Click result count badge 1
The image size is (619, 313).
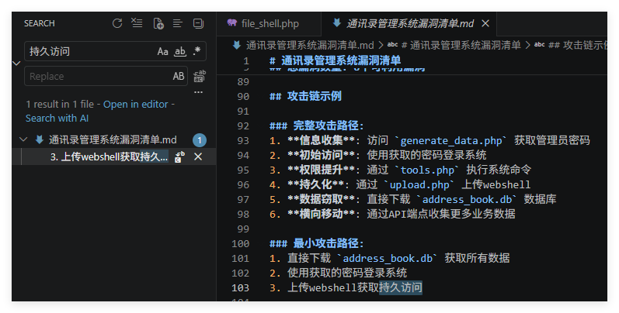(x=200, y=140)
